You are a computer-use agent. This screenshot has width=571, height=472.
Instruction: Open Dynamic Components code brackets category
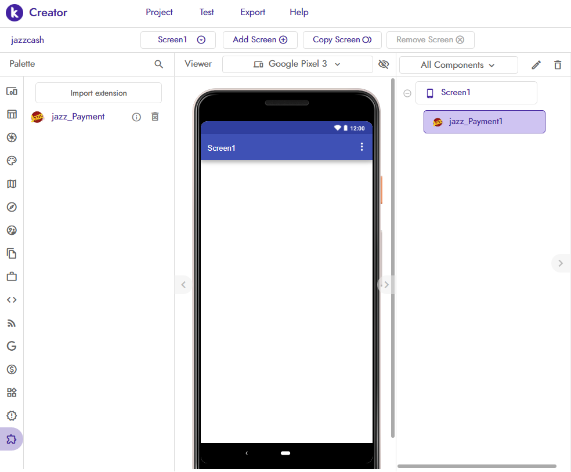(12, 300)
